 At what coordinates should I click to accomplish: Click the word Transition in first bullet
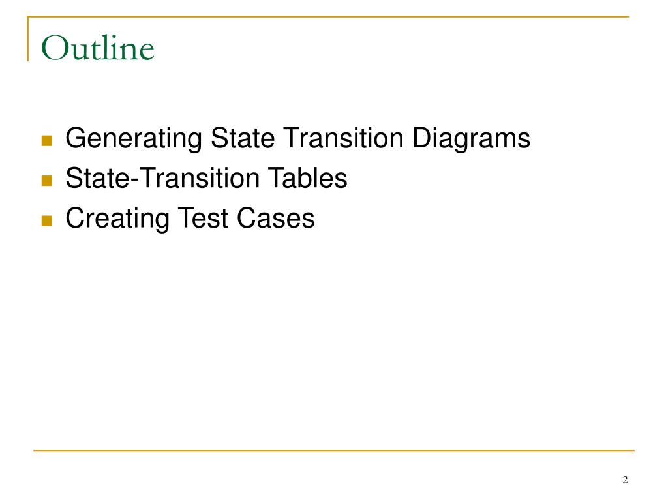click(x=343, y=138)
